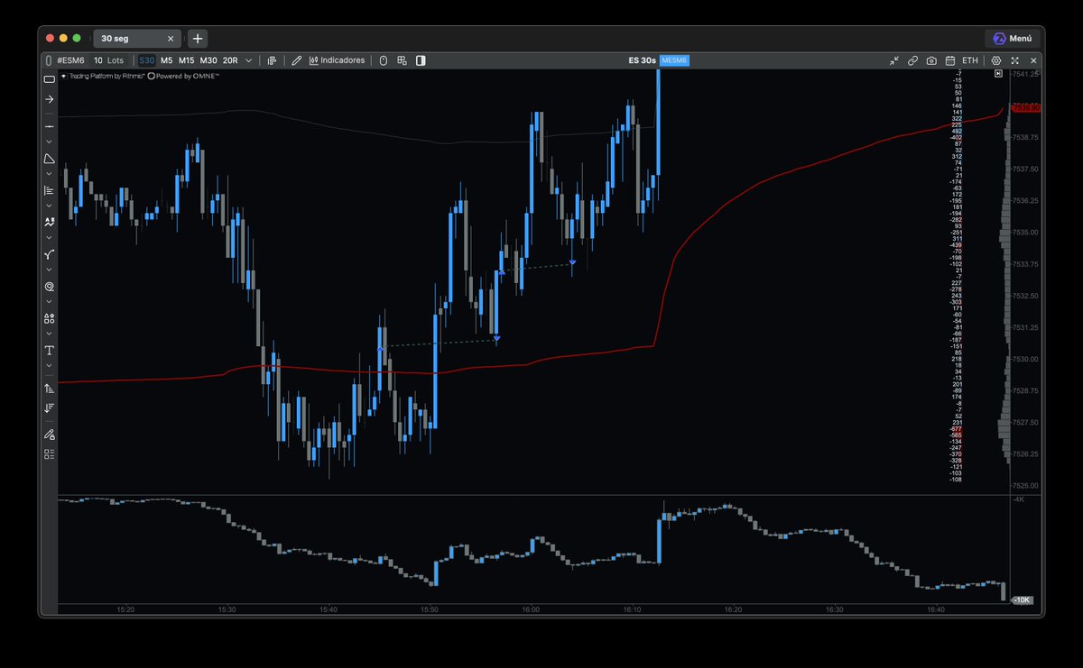Switch to the 20R range timeframe
The height and width of the screenshot is (668, 1083).
[230, 60]
